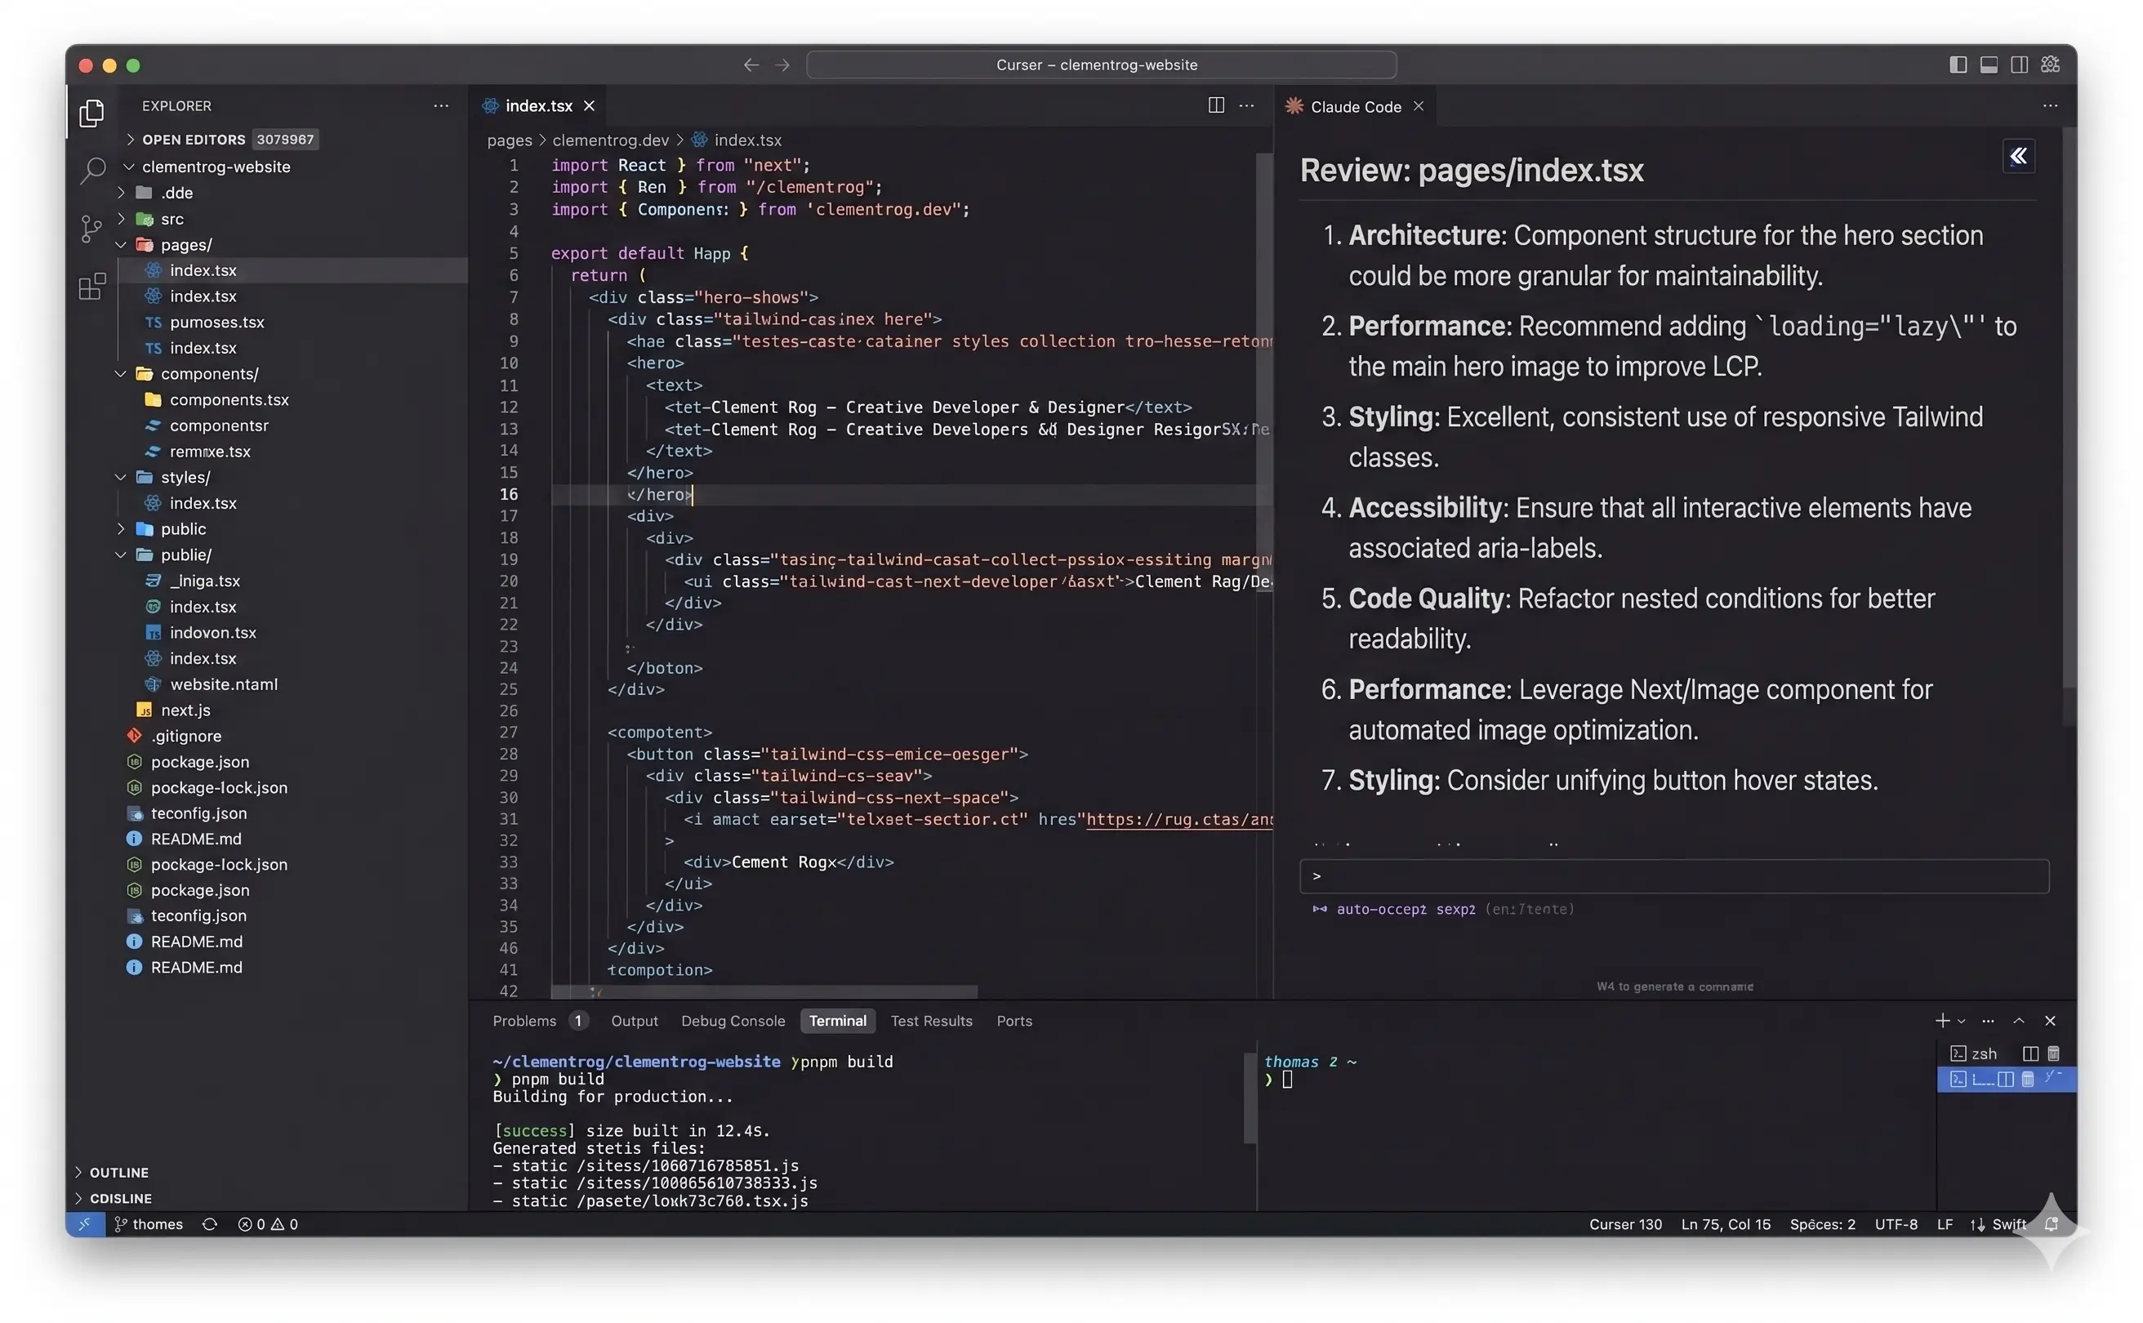Open website.ntaml in the file tree
2143x1323 pixels.
coord(223,684)
